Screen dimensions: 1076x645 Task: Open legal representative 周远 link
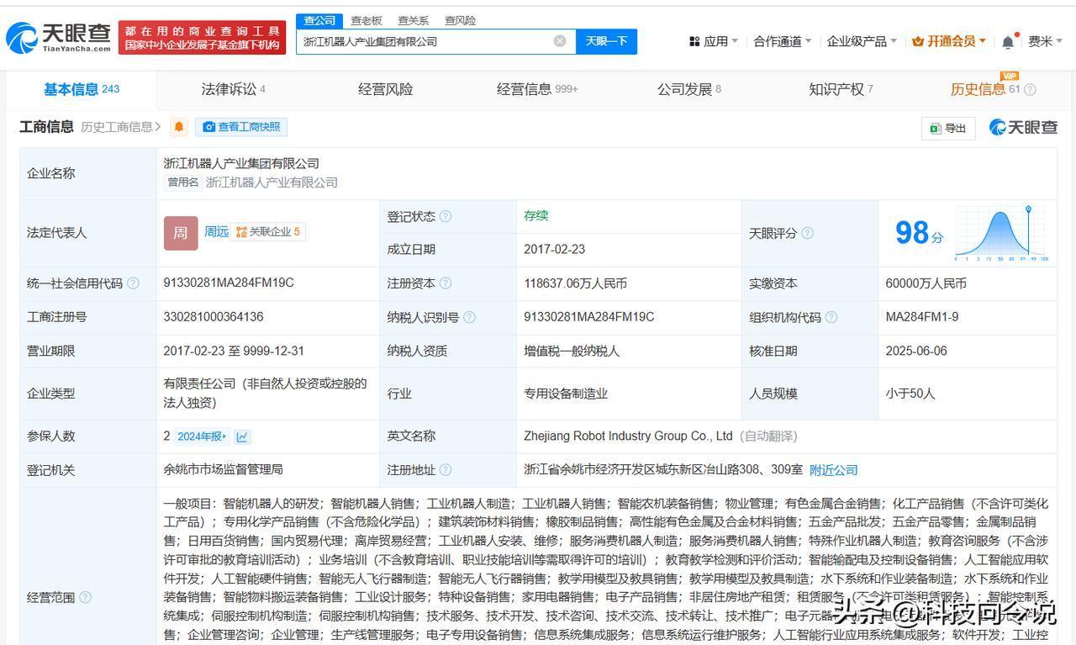click(216, 231)
